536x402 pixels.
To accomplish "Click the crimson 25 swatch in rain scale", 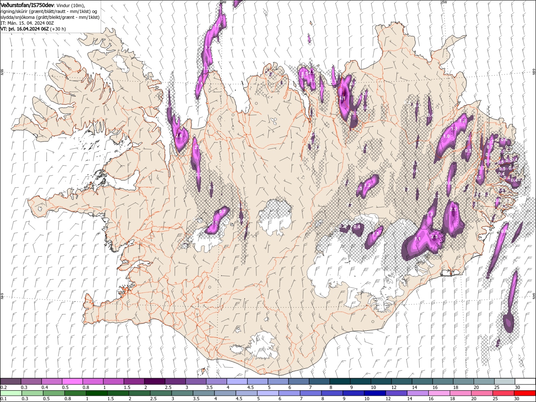I will click(x=503, y=393).
